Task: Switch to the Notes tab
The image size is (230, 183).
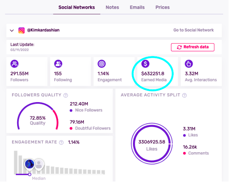Action: pyautogui.click(x=112, y=7)
